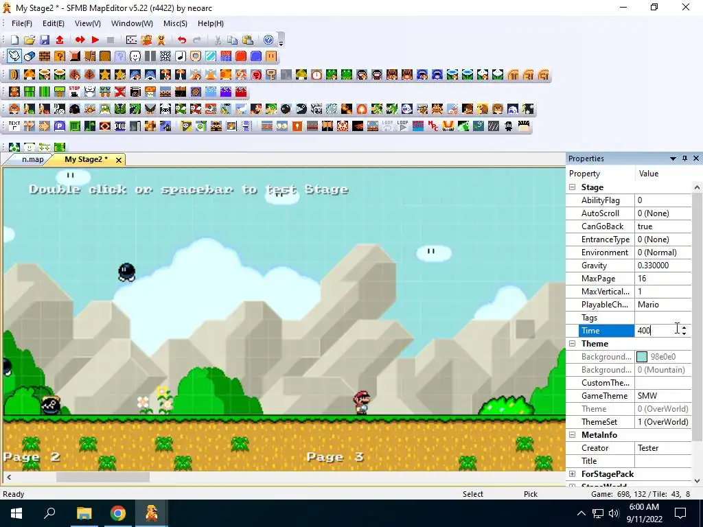Select the GameTheme value SMW
Viewport: 703px width, 527px height.
663,396
